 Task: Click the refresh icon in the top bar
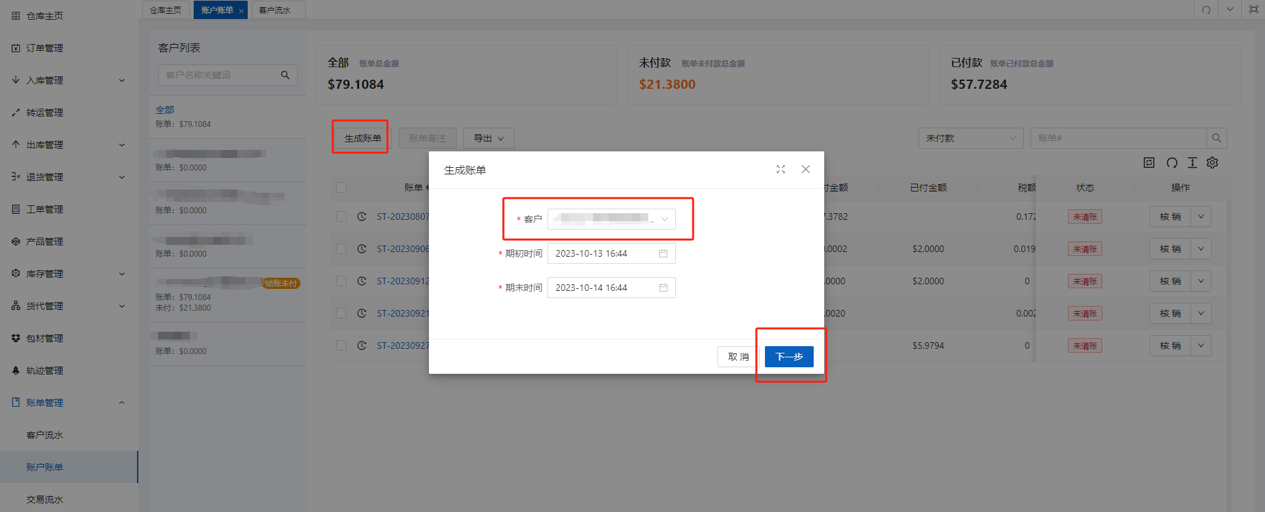coord(1206,10)
